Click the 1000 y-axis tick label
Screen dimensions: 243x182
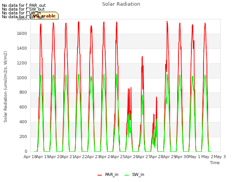pyautogui.click(x=22, y=78)
